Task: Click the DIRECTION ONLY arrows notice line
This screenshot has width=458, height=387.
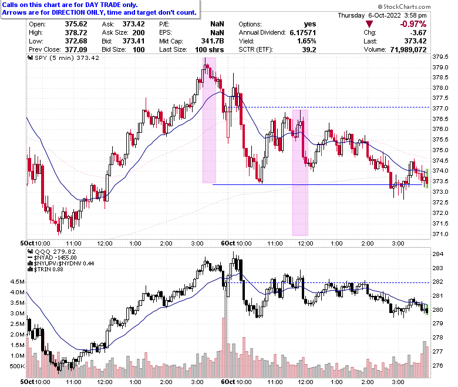Action: tap(99, 12)
